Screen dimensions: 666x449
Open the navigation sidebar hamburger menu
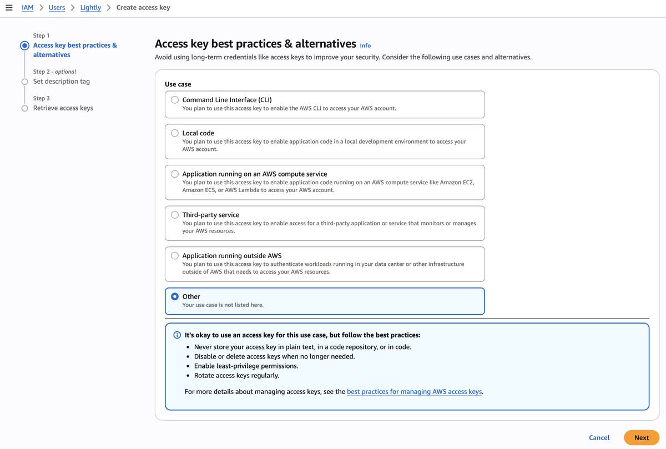pyautogui.click(x=8, y=7)
